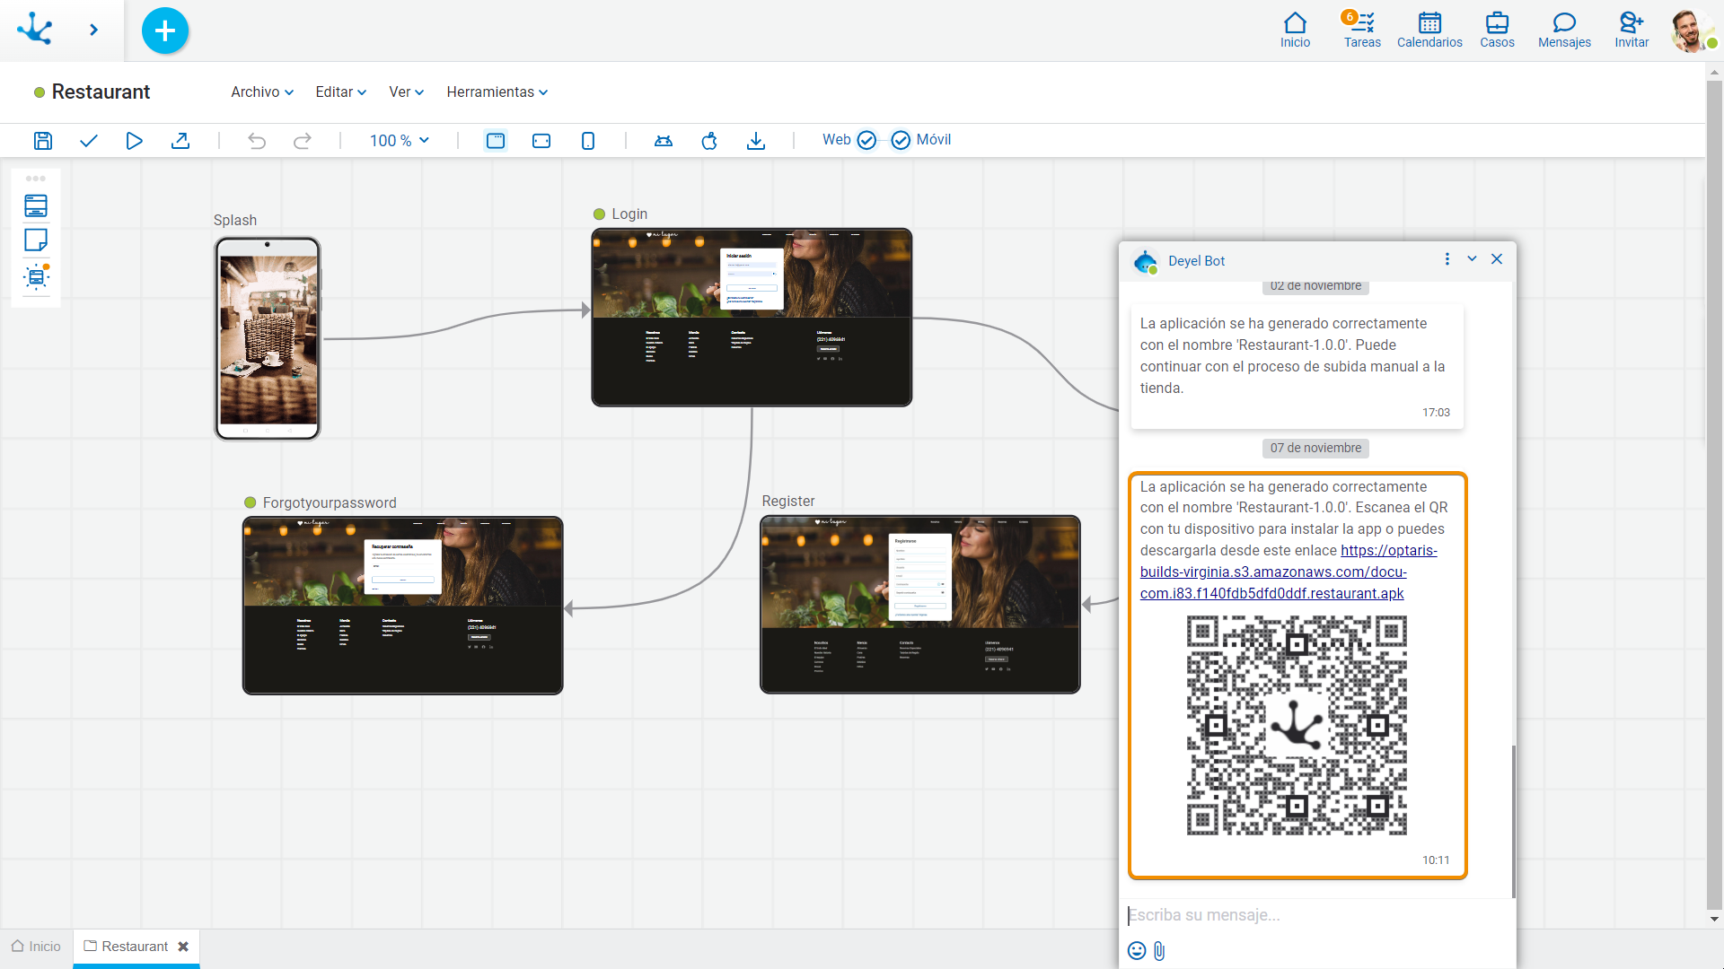1724x969 pixels.
Task: Undo the last action
Action: tap(257, 141)
